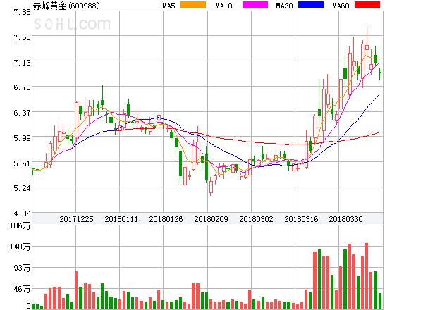Click the 20180316 date label
423x310 pixels.
(301, 219)
